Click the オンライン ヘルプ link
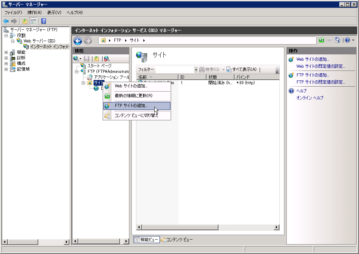The height and width of the screenshot is (254, 359). 310,98
